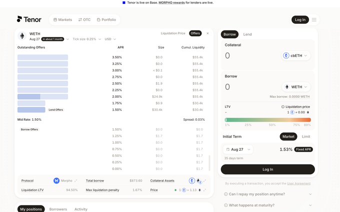Viewport: 340px width, 212px height.
Task: Open the Aug 27 initial term dropdown
Action: click(238, 149)
